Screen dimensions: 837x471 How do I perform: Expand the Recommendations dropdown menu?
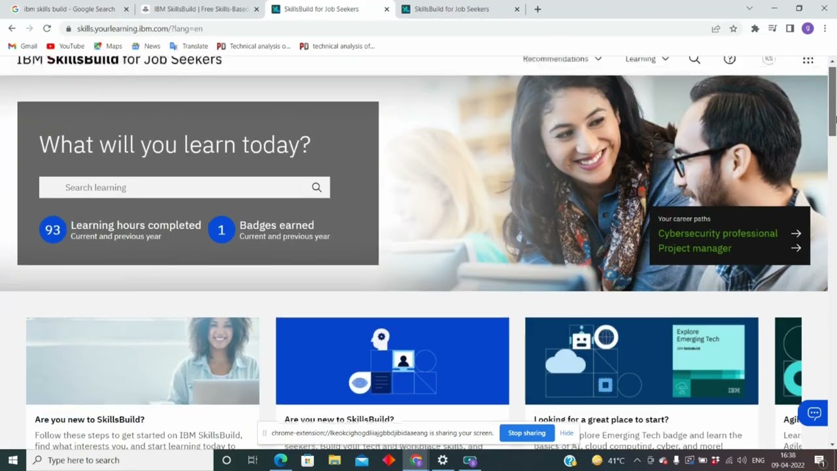[562, 59]
